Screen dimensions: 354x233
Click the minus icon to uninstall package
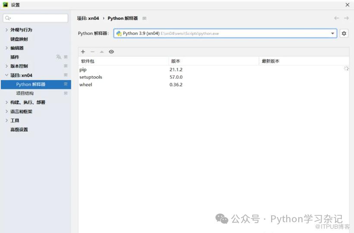click(92, 52)
